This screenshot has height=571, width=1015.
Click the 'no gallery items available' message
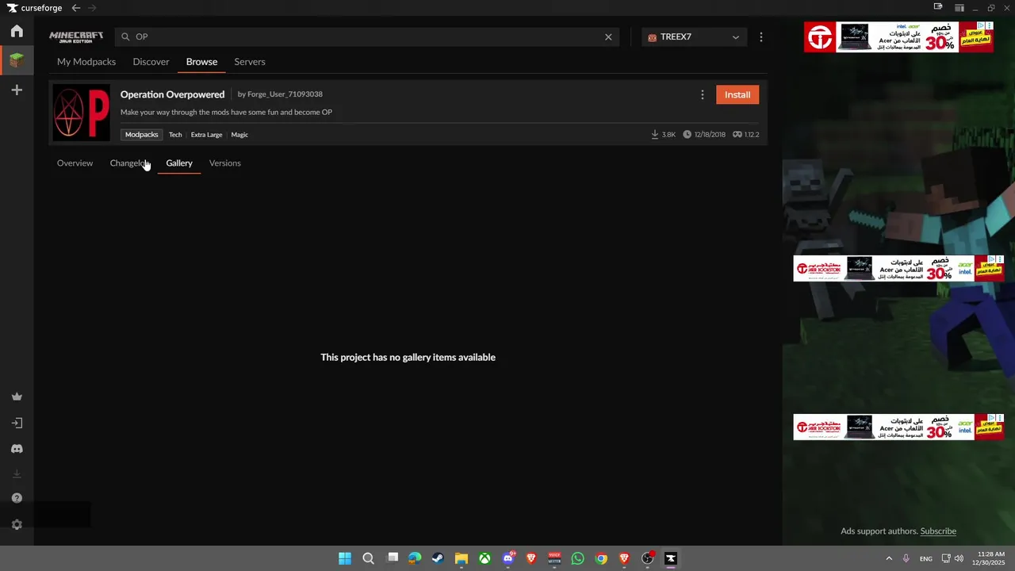[408, 358]
